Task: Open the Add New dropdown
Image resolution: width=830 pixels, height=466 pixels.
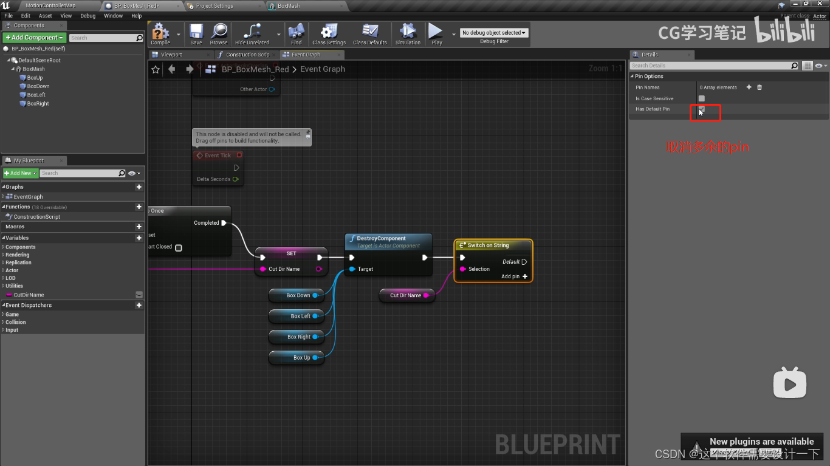Action: click(x=21, y=173)
